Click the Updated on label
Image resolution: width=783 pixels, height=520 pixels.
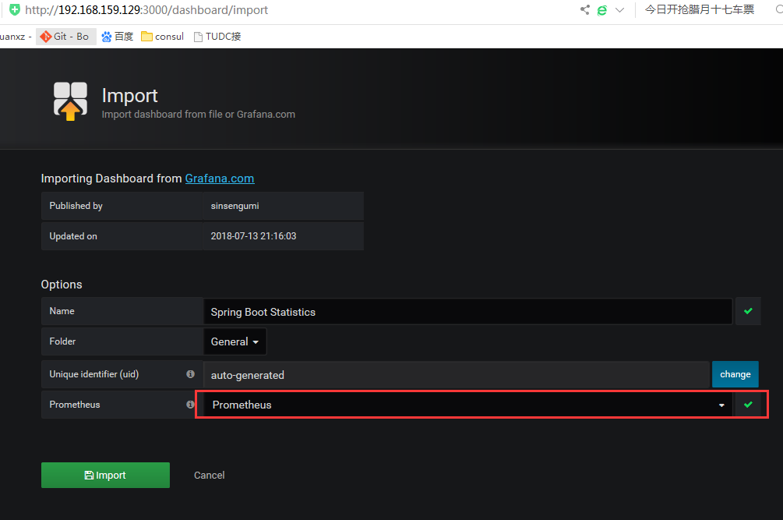(73, 236)
